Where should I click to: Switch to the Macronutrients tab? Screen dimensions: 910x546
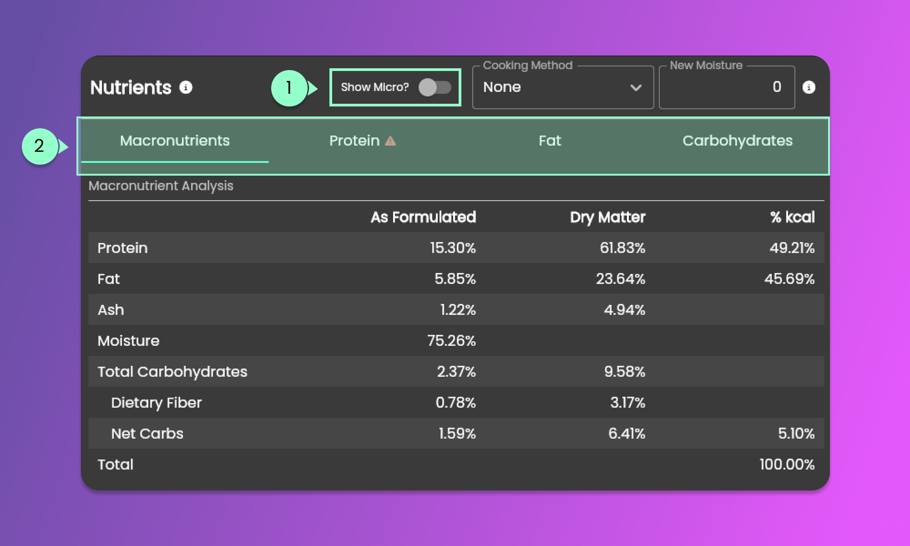point(175,141)
